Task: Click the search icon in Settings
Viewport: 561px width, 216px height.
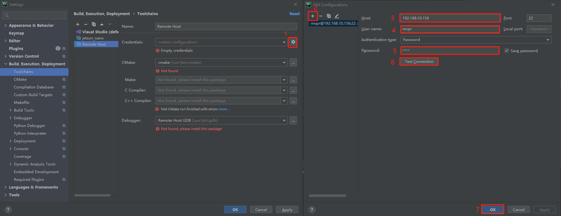Action: tap(7, 15)
